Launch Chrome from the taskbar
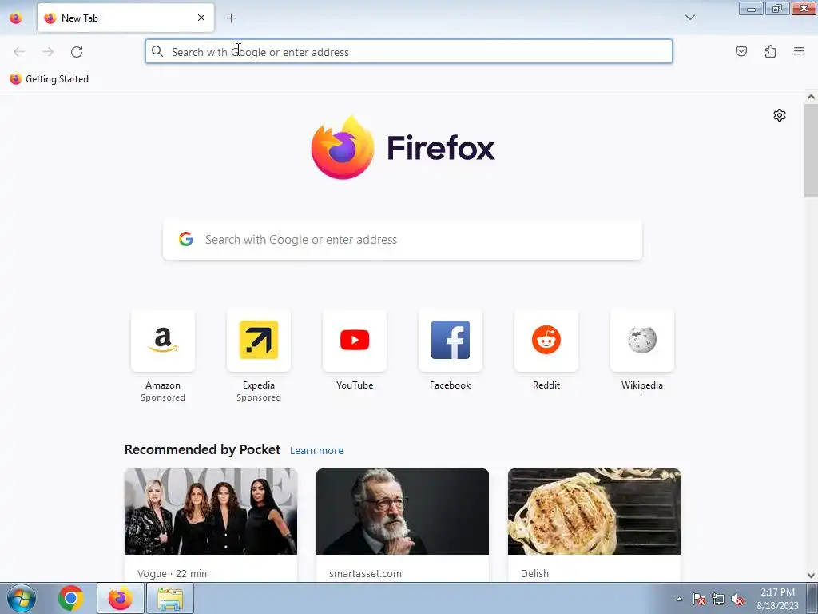Viewport: 818px width, 614px height. pos(70,598)
